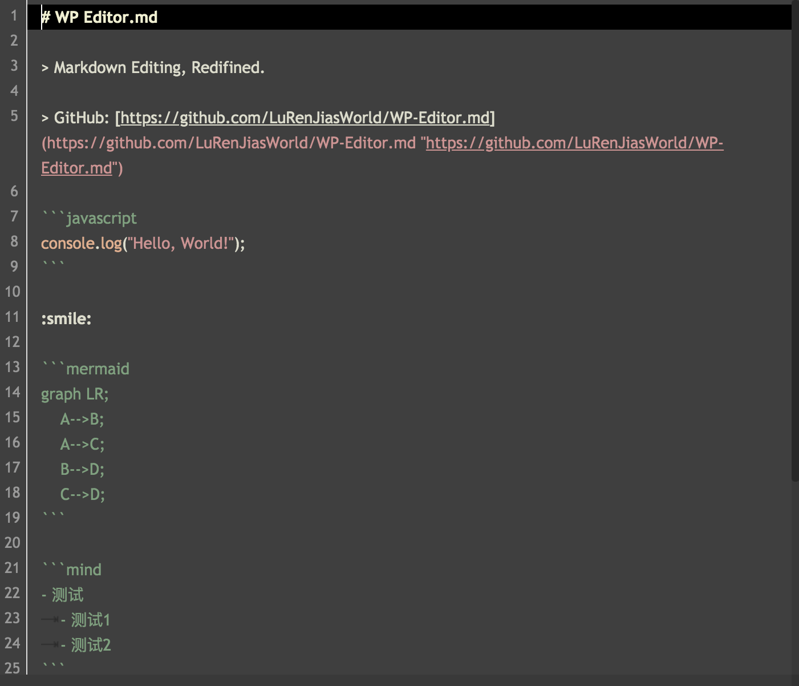This screenshot has width=799, height=686.
Task: Click the "```mind" code fence opener
Action: click(x=71, y=570)
